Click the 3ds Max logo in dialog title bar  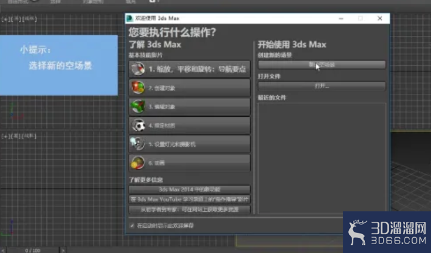[x=129, y=18]
